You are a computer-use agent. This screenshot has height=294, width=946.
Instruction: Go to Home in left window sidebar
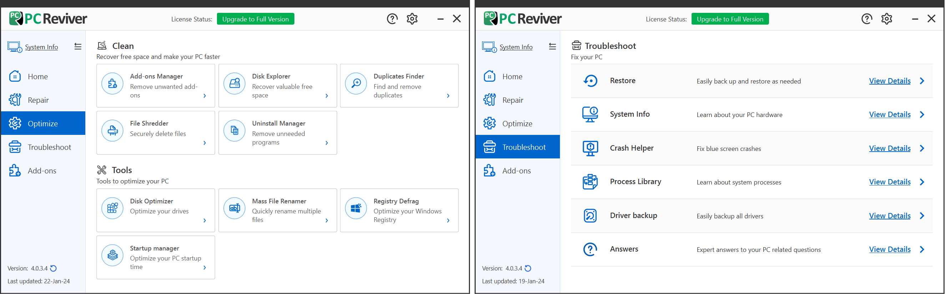43,76
